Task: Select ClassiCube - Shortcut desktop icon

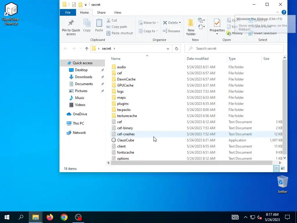Action: tap(11, 14)
